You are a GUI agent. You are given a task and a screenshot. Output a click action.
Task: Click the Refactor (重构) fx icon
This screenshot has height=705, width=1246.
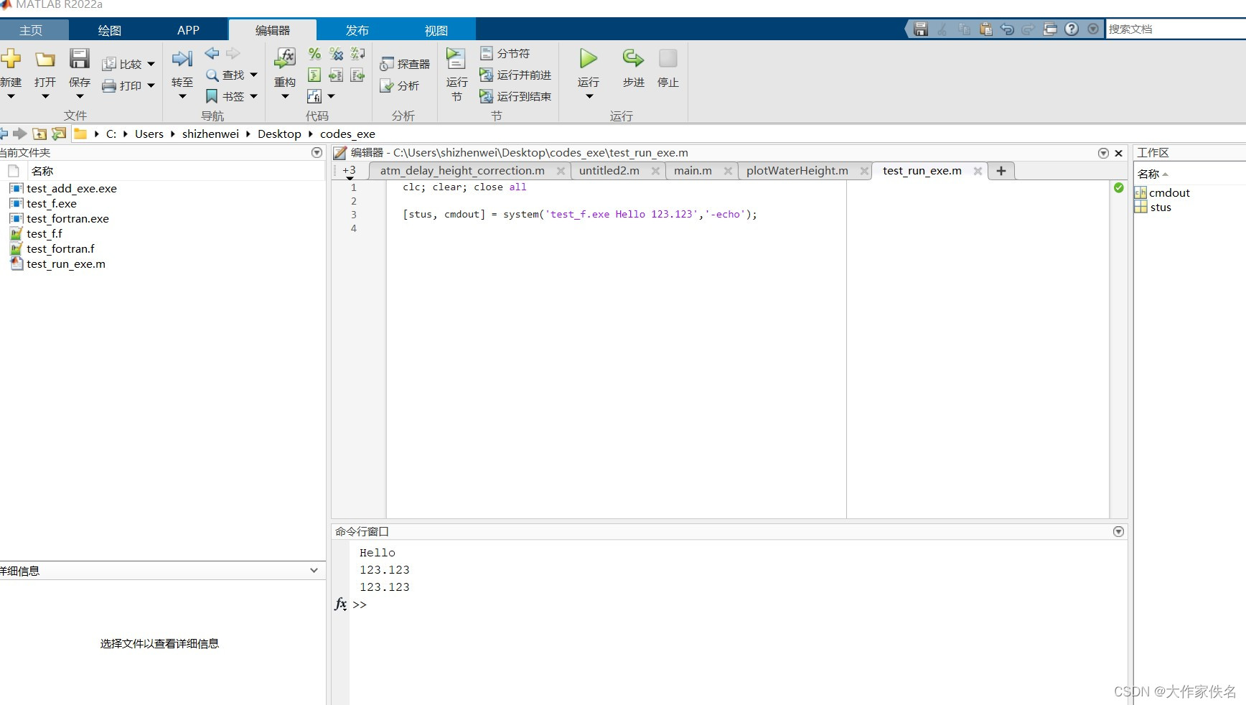(x=285, y=59)
